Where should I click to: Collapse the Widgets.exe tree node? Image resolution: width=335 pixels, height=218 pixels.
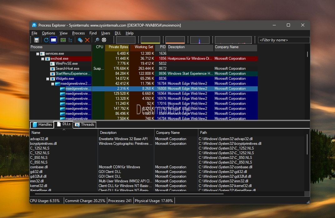pos(48,79)
